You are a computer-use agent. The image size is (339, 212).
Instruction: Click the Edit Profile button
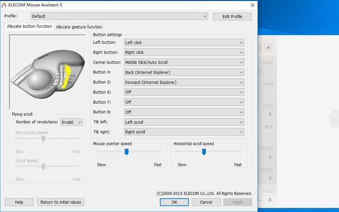[232, 16]
